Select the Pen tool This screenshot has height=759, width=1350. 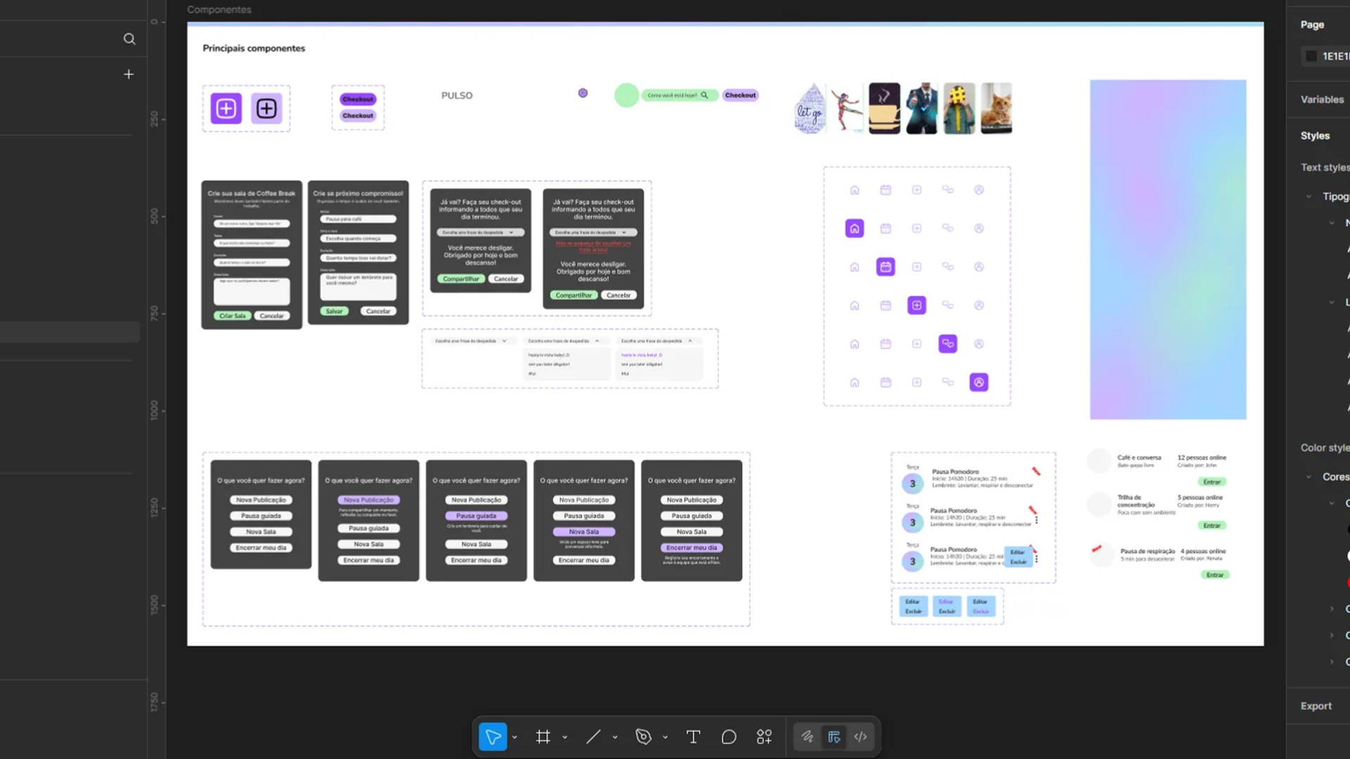643,737
